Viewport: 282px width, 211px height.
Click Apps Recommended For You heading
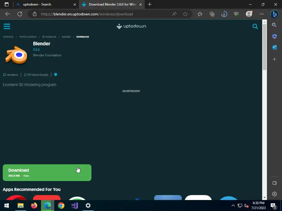pos(32,190)
